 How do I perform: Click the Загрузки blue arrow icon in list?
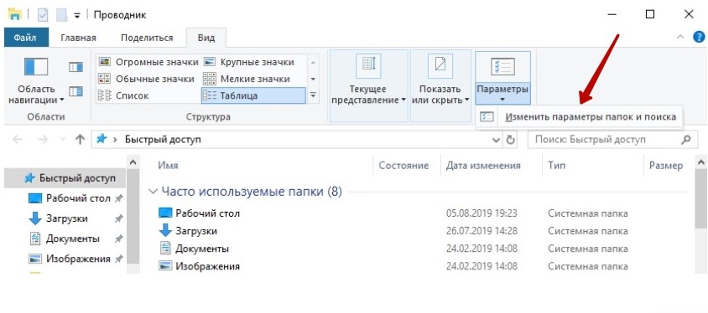tap(166, 231)
